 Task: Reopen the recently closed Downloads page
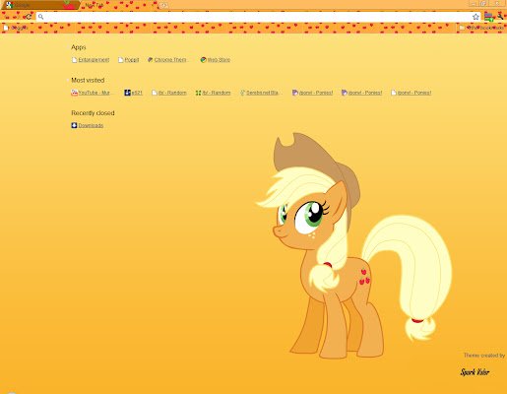pyautogui.click(x=88, y=125)
